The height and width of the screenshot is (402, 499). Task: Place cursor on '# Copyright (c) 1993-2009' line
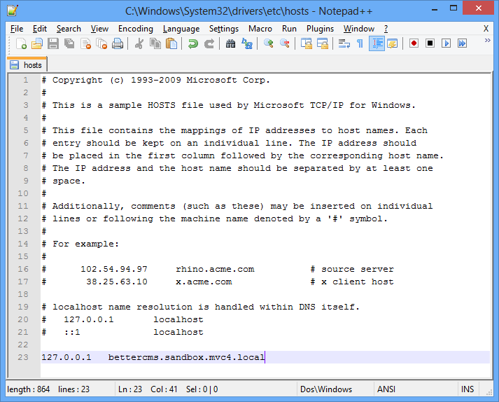click(156, 80)
